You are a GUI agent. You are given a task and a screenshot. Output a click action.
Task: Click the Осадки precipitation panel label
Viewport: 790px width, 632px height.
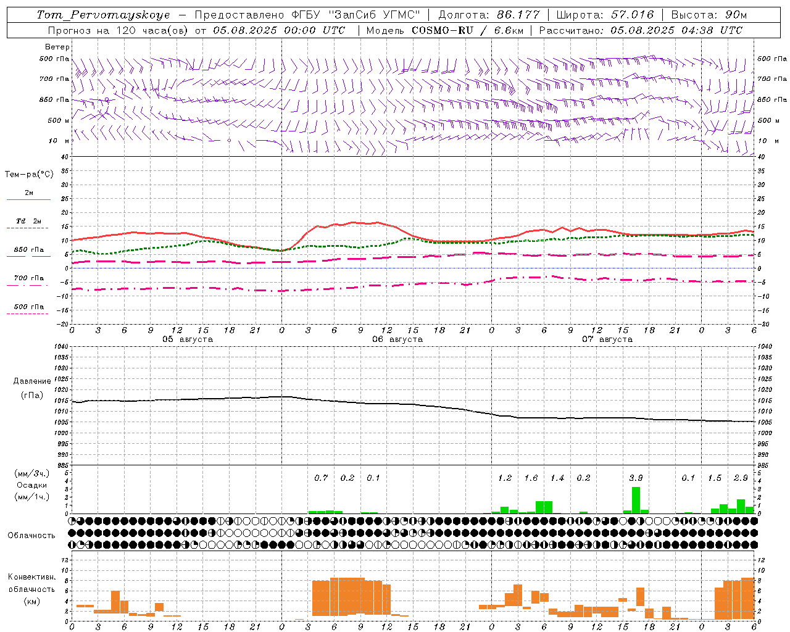(31, 485)
